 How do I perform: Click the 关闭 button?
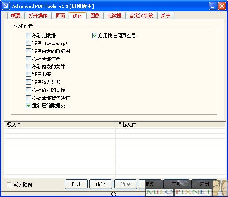[x=204, y=184]
